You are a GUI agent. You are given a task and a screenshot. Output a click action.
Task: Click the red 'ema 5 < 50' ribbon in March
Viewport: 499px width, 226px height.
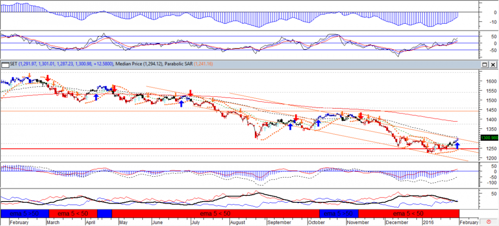73,213
